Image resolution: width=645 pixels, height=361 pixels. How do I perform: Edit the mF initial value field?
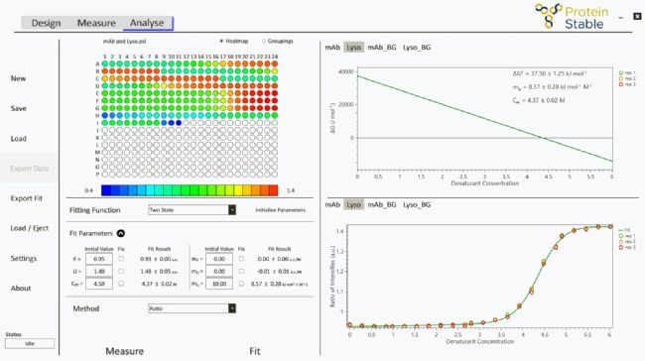[219, 259]
